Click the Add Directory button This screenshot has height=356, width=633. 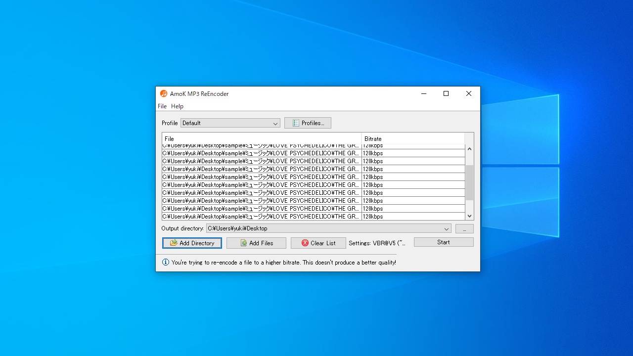192,243
